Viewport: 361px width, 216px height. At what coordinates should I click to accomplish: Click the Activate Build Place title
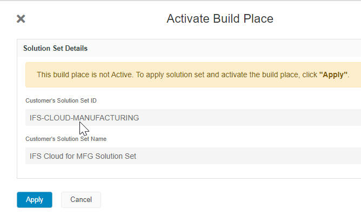[219, 19]
